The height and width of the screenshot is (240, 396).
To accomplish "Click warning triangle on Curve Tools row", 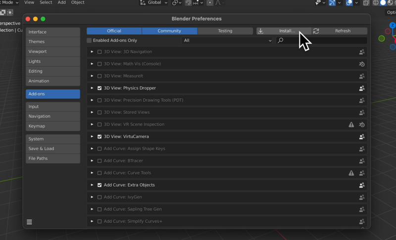I will click(351, 173).
